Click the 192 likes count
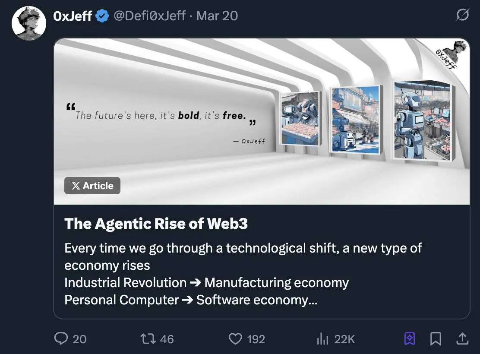 coord(256,339)
